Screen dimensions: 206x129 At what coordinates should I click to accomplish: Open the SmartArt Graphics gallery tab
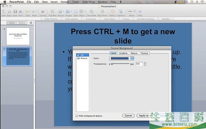pos(145,19)
